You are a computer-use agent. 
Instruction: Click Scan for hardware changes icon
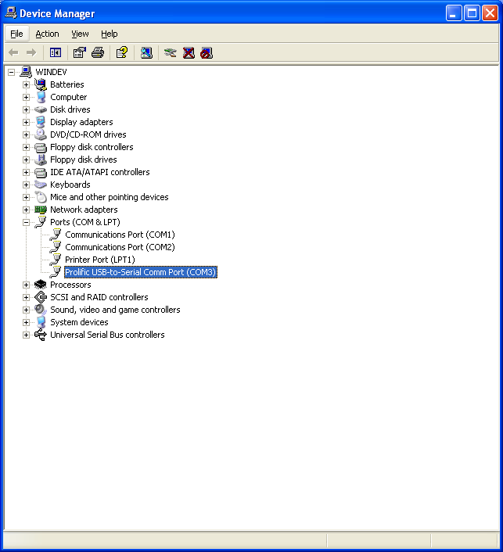[146, 53]
